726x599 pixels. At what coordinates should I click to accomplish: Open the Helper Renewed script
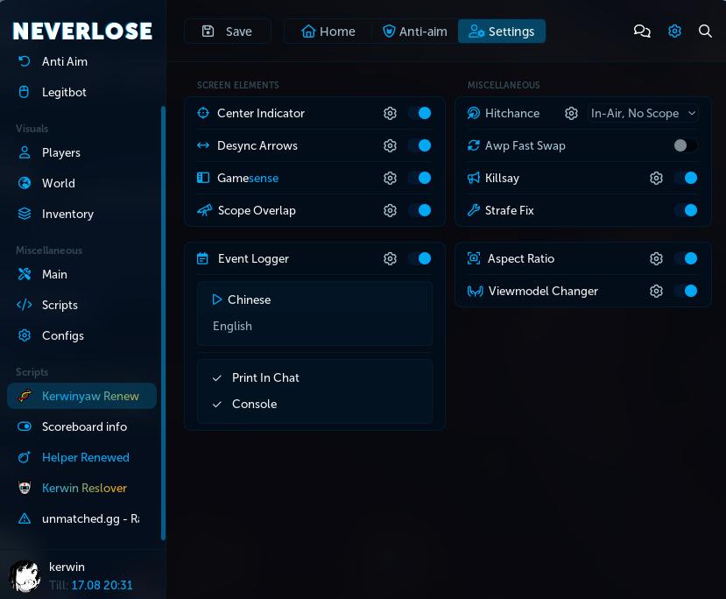(85, 457)
